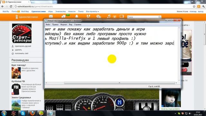This screenshot has width=206, height=116.
Task: Open Notifications bell icon
Action: click(x=77, y=16)
